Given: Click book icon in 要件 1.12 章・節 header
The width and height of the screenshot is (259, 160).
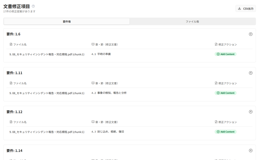Looking at the screenshot, I should coord(93,122).
